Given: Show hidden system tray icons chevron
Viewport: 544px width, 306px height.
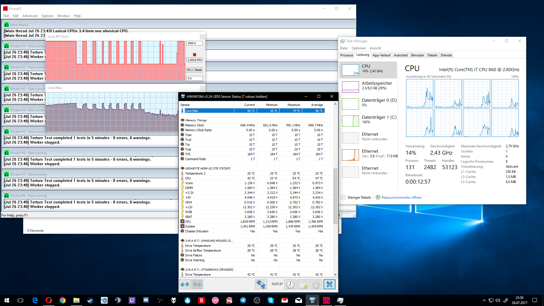Looking at the screenshot, I should (x=484, y=300).
